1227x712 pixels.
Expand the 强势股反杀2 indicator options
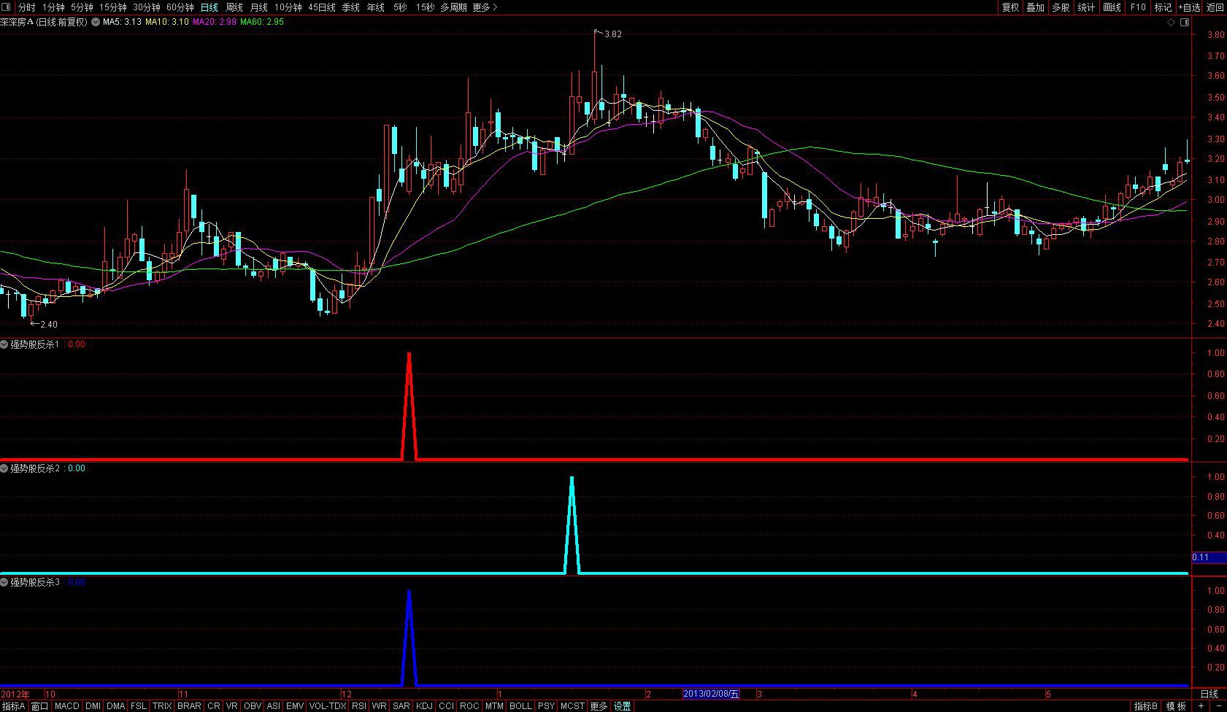(x=4, y=468)
